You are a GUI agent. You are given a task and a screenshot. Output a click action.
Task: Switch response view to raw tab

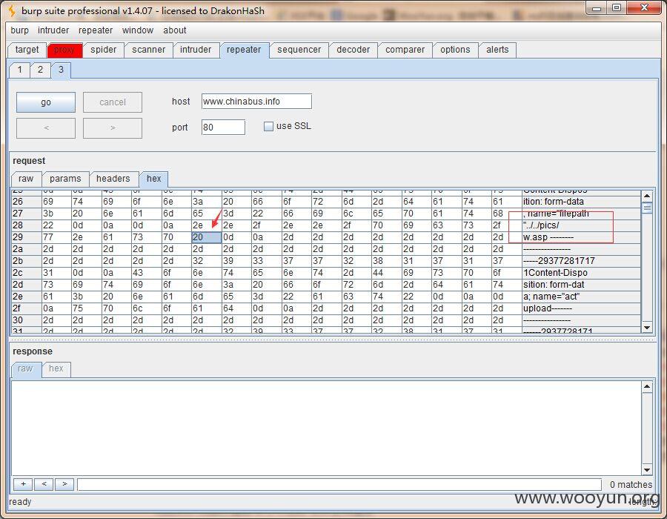(x=25, y=368)
